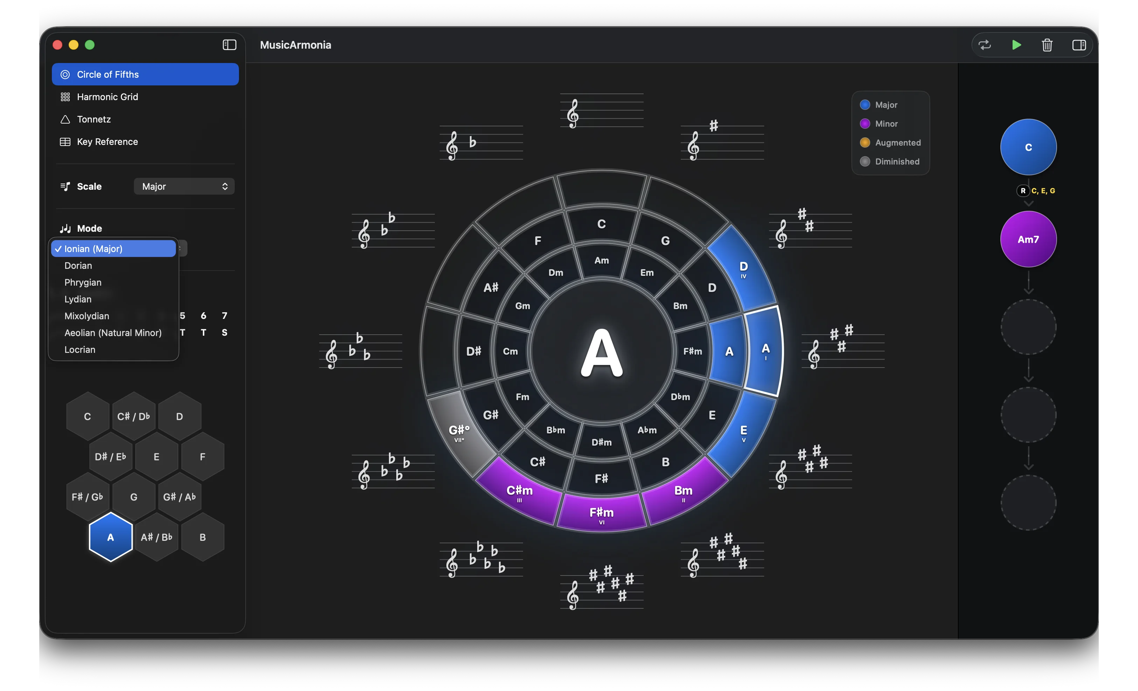Select the C# / Db hexagon key
1138x691 pixels.
coord(133,417)
